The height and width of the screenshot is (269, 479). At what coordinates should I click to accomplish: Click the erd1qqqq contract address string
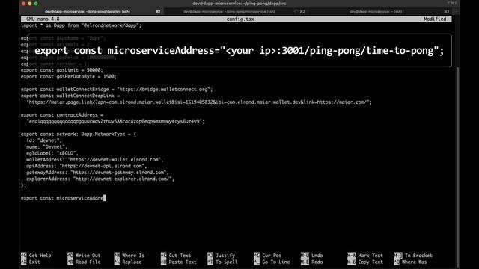pos(115,121)
